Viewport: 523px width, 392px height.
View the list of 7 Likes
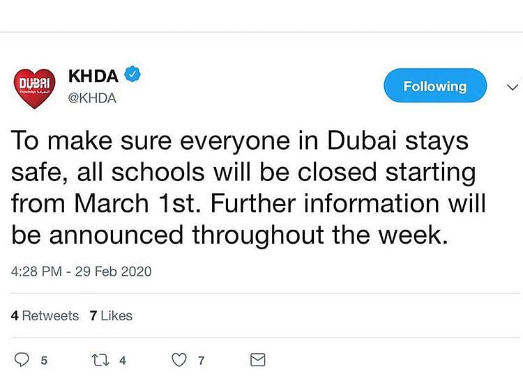[x=111, y=315]
